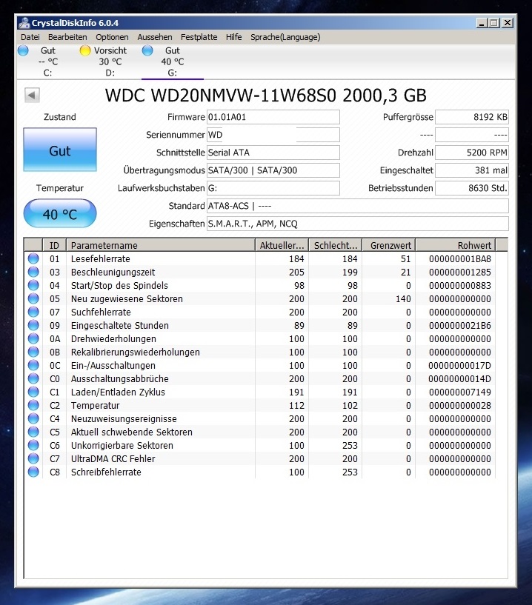This screenshot has height=605, width=532.
Task: Click the Rohwert column header
Action: pyautogui.click(x=456, y=245)
